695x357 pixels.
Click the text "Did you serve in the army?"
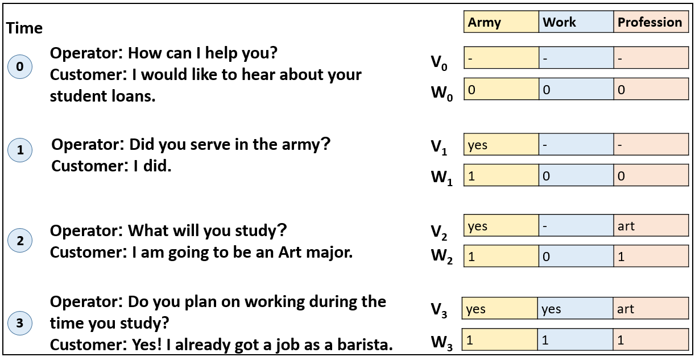(230, 144)
